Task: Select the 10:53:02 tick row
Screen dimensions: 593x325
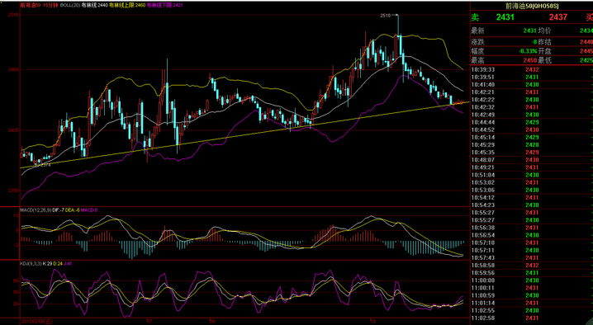Action: coord(531,182)
